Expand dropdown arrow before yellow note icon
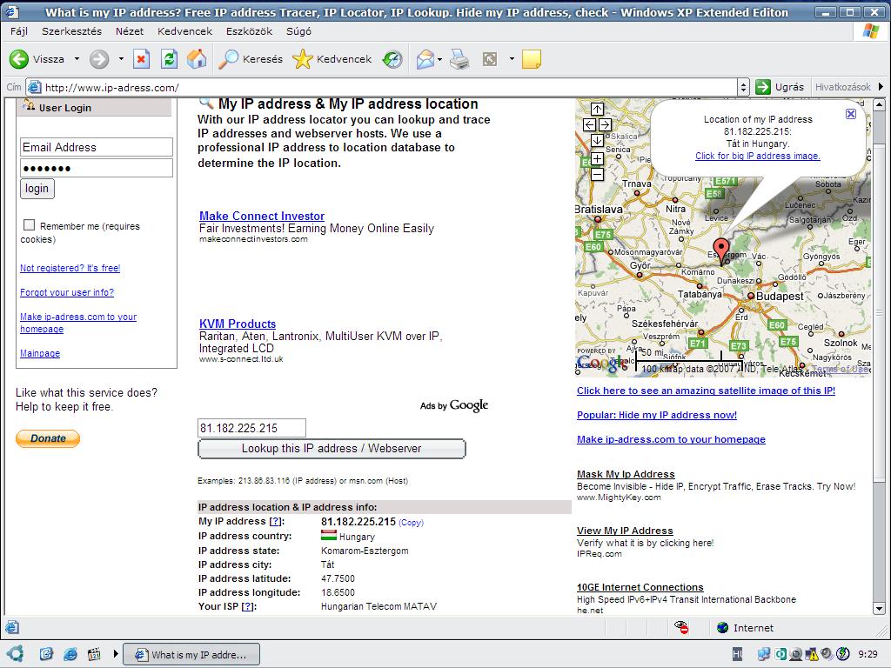The image size is (891, 668). (x=512, y=59)
